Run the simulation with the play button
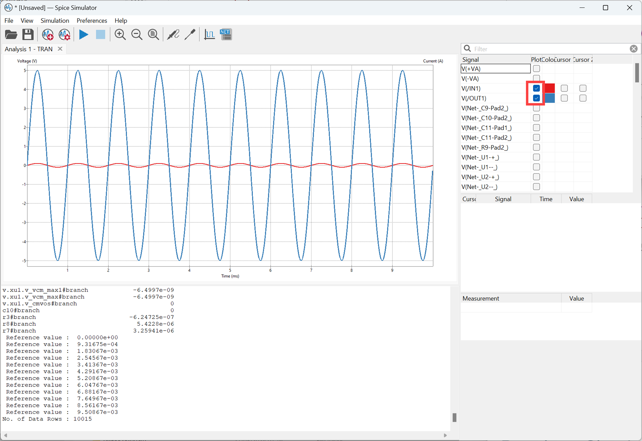642x441 pixels. tap(83, 34)
